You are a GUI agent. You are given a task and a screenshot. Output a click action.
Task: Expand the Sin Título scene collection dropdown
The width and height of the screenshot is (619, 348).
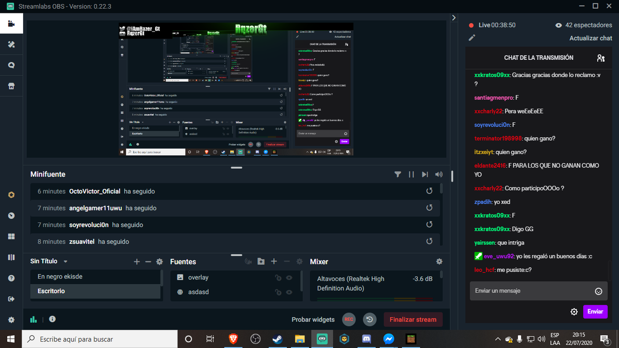[x=66, y=262]
